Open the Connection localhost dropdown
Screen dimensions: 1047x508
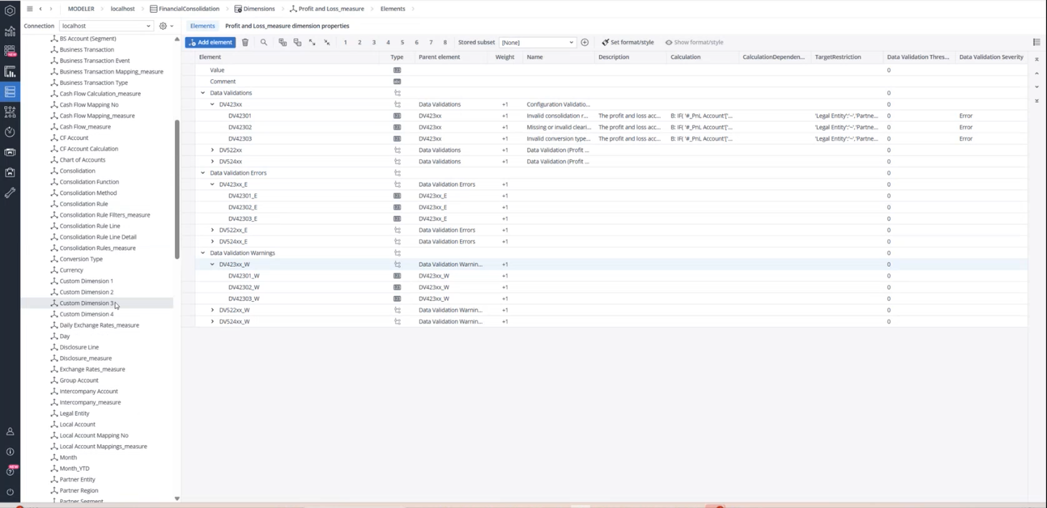pos(106,26)
